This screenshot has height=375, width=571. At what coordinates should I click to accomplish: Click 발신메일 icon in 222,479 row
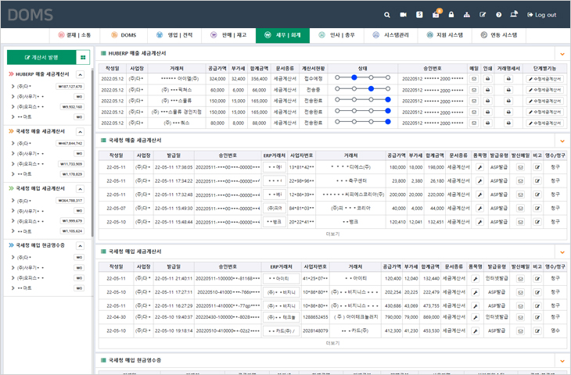520,292
